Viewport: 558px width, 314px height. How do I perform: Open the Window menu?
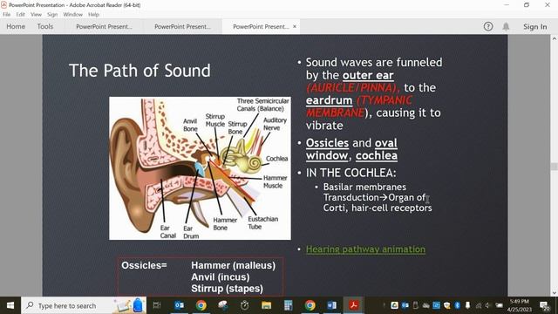72,15
